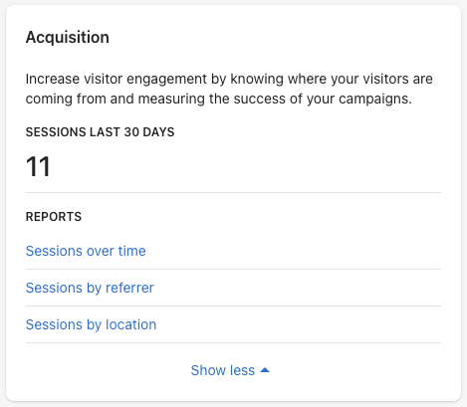Click the REPORTS section label
The width and height of the screenshot is (467, 407).
[54, 217]
